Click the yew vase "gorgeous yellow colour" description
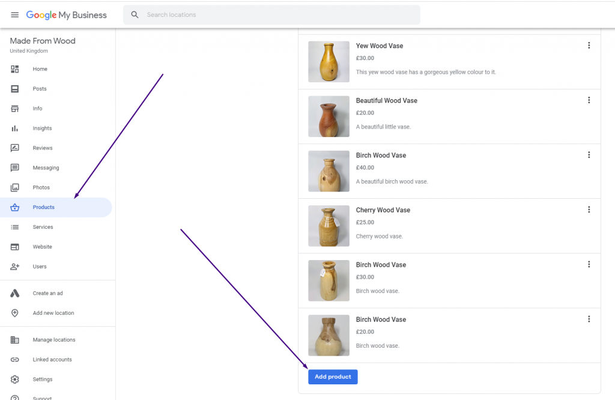615x400 pixels. (426, 72)
